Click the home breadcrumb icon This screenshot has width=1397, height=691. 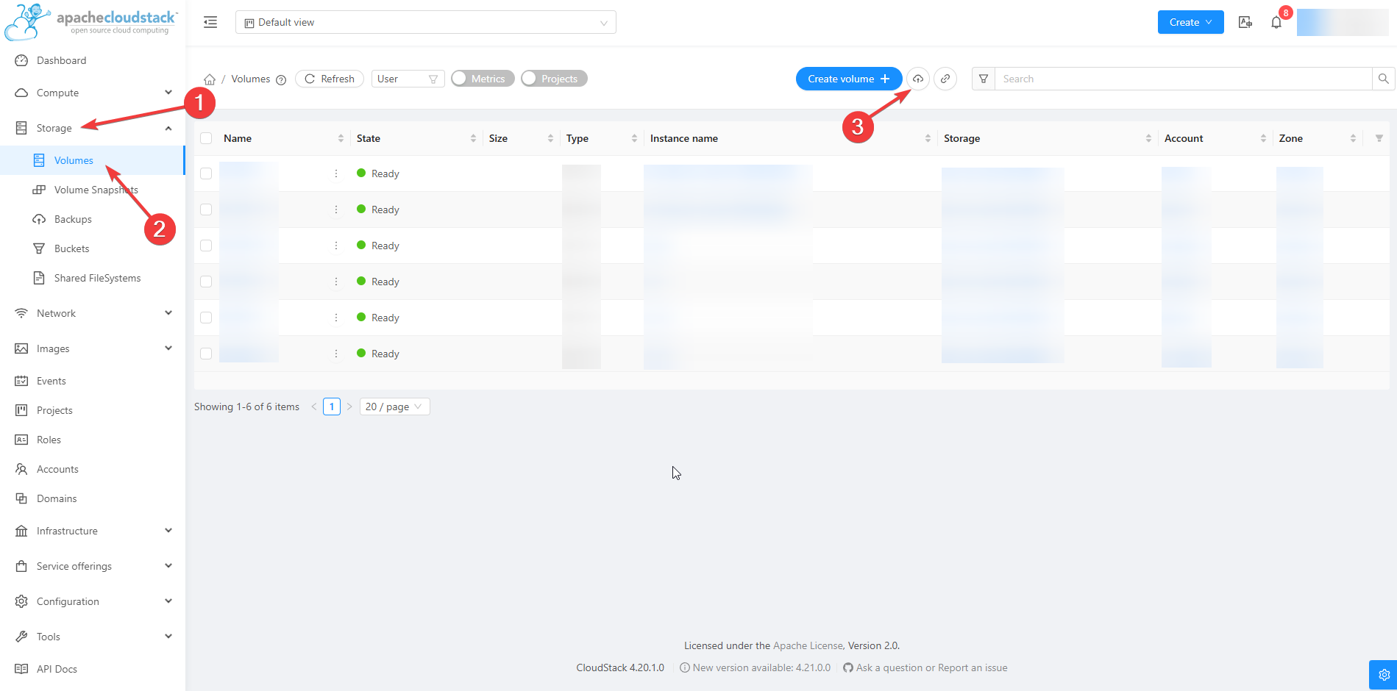[210, 79]
